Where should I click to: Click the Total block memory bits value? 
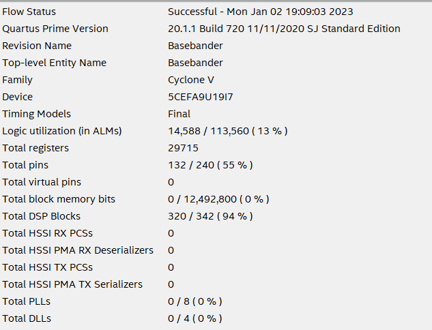tap(218, 199)
